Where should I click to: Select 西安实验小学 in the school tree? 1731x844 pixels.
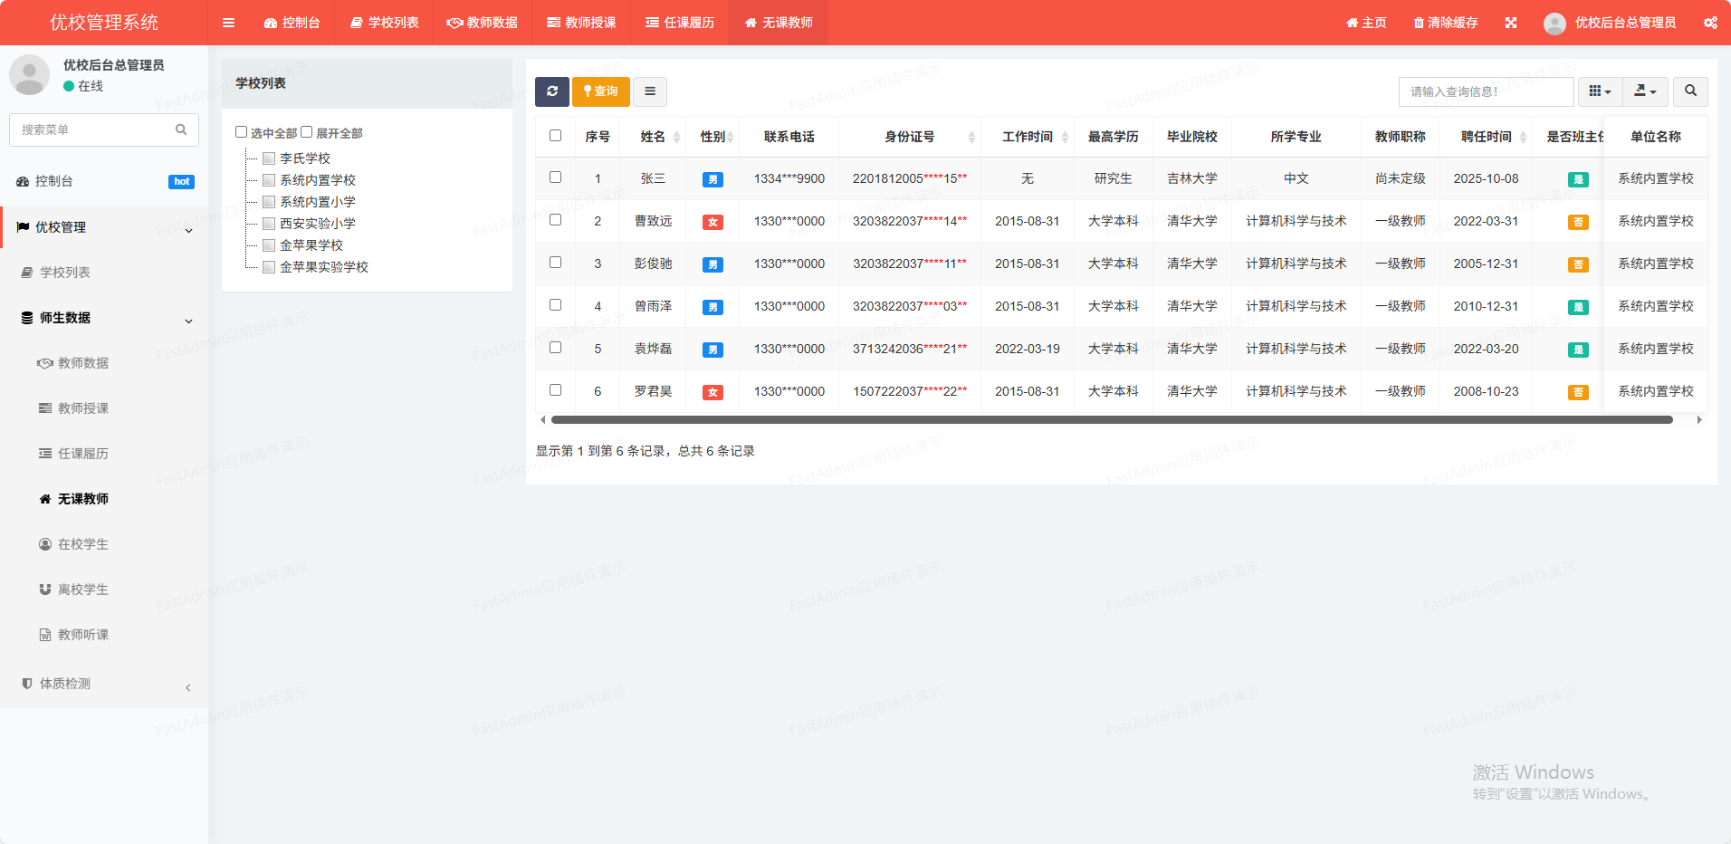pos(317,224)
